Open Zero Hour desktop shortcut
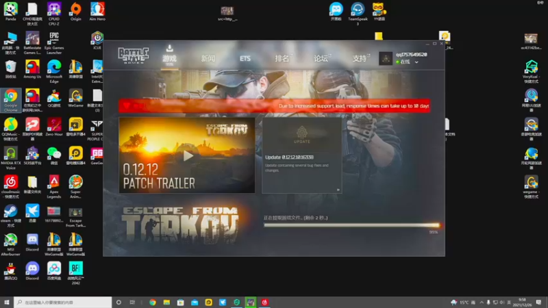Screen dimensions: 548x308 pyautogui.click(x=54, y=127)
